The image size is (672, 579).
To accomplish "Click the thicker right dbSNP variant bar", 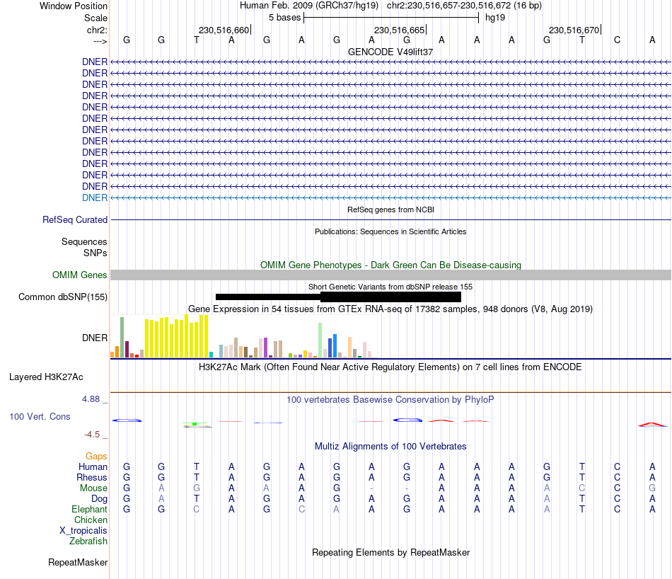I will (x=390, y=297).
